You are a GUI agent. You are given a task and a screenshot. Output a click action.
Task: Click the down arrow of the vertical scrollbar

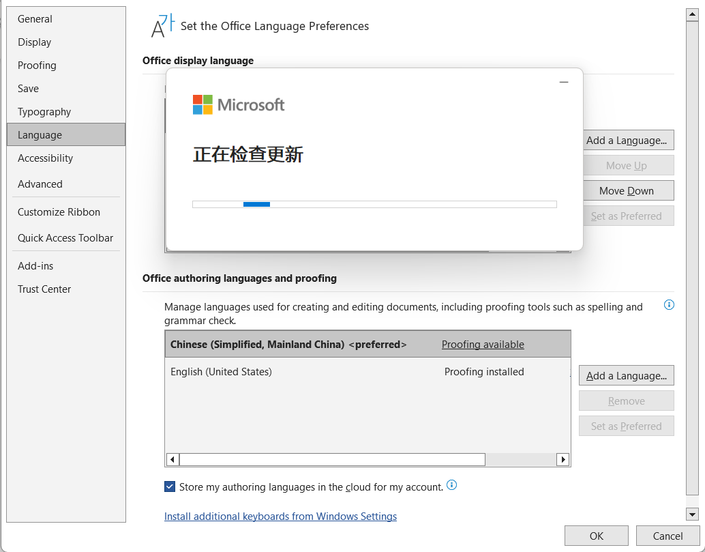(692, 514)
